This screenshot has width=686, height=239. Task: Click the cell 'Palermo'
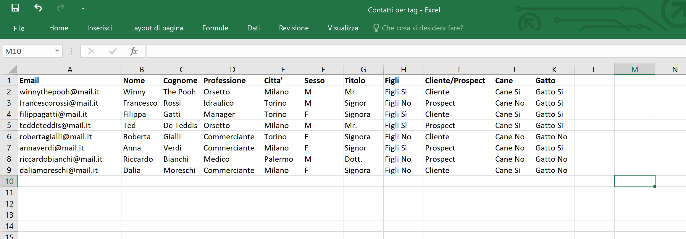pyautogui.click(x=283, y=159)
